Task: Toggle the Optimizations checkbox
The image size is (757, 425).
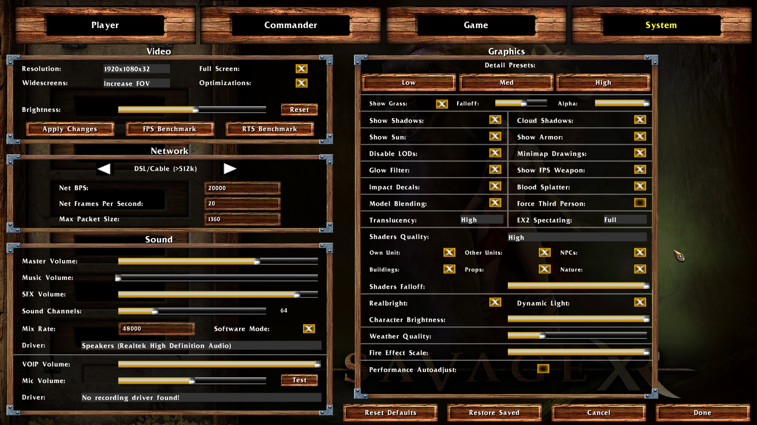Action: [302, 83]
